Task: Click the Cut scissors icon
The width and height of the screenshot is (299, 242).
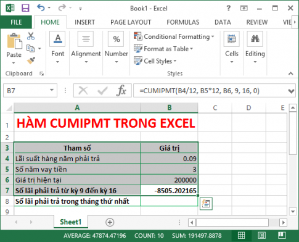Action: (31, 36)
